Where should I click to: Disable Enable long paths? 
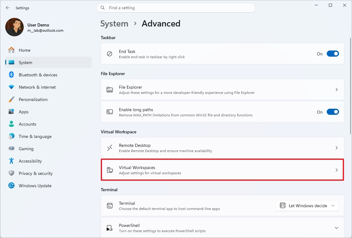pos(333,112)
